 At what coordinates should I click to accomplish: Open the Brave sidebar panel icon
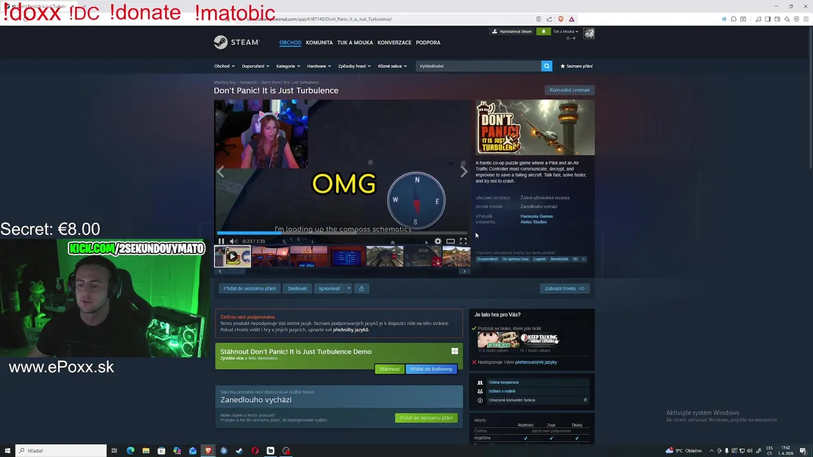click(x=768, y=19)
